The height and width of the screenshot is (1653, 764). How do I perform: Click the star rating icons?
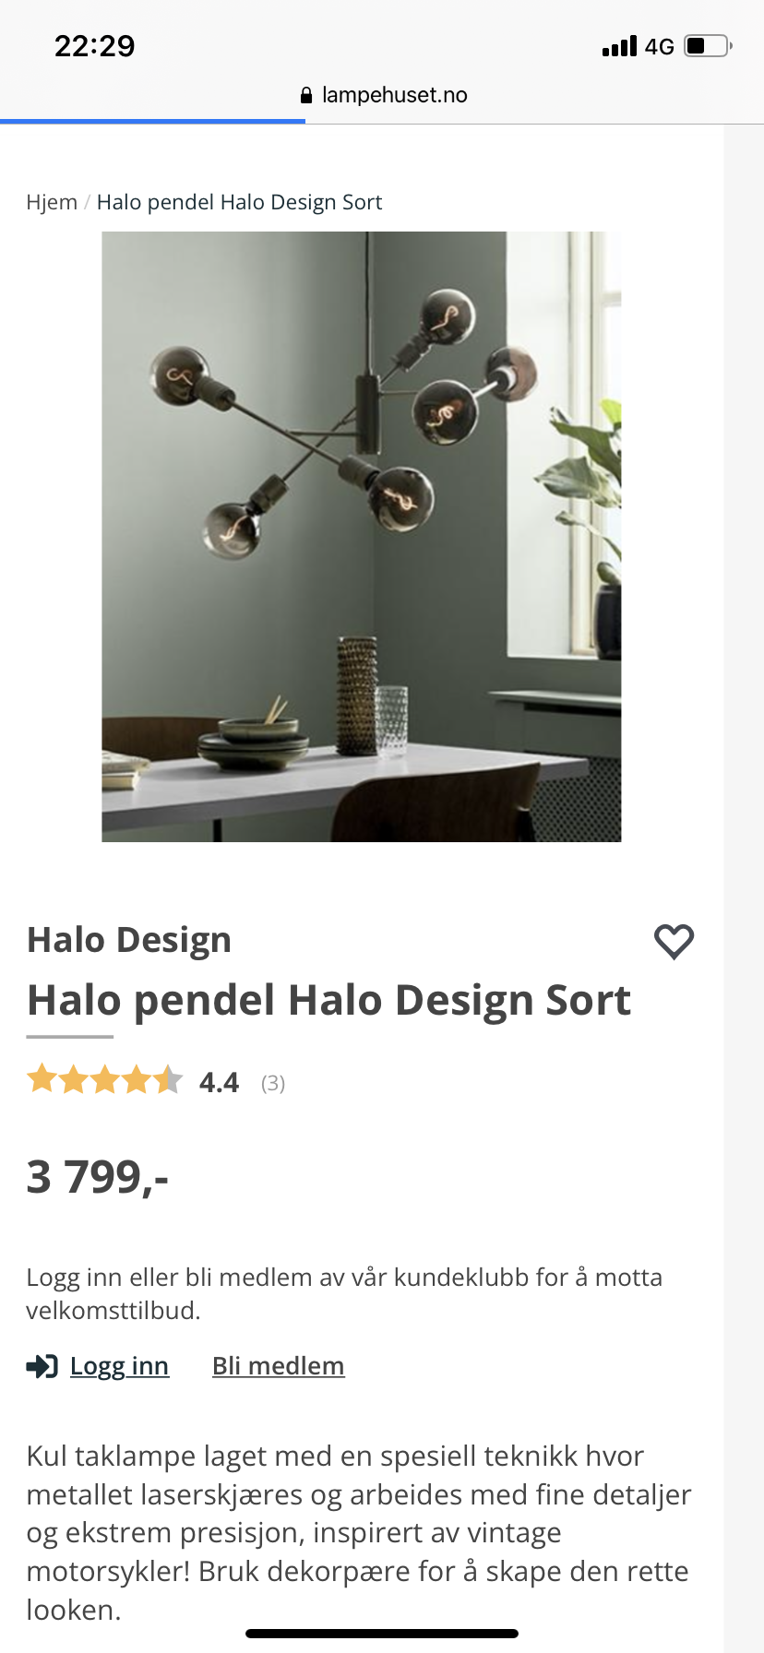104,1079
